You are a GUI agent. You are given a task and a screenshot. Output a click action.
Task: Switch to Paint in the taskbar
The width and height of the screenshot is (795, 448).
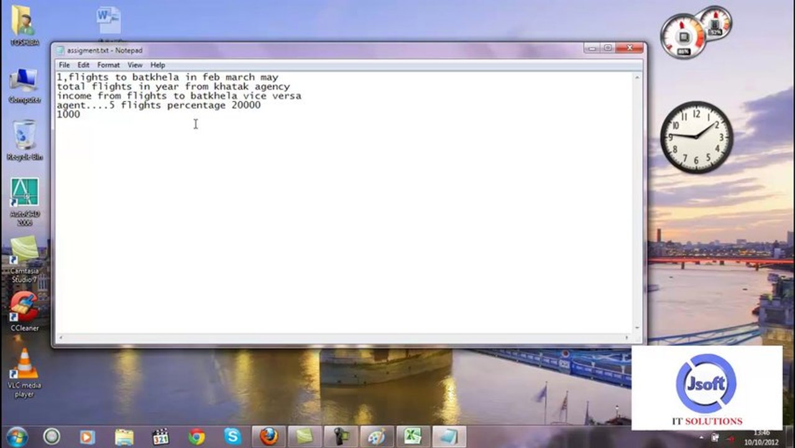377,437
